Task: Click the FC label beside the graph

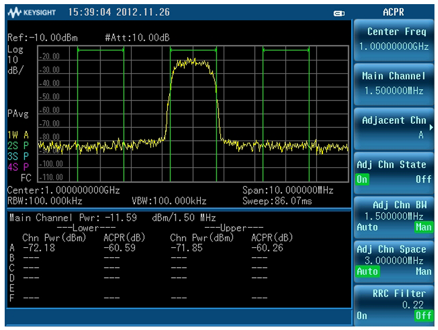Action: coord(26,178)
